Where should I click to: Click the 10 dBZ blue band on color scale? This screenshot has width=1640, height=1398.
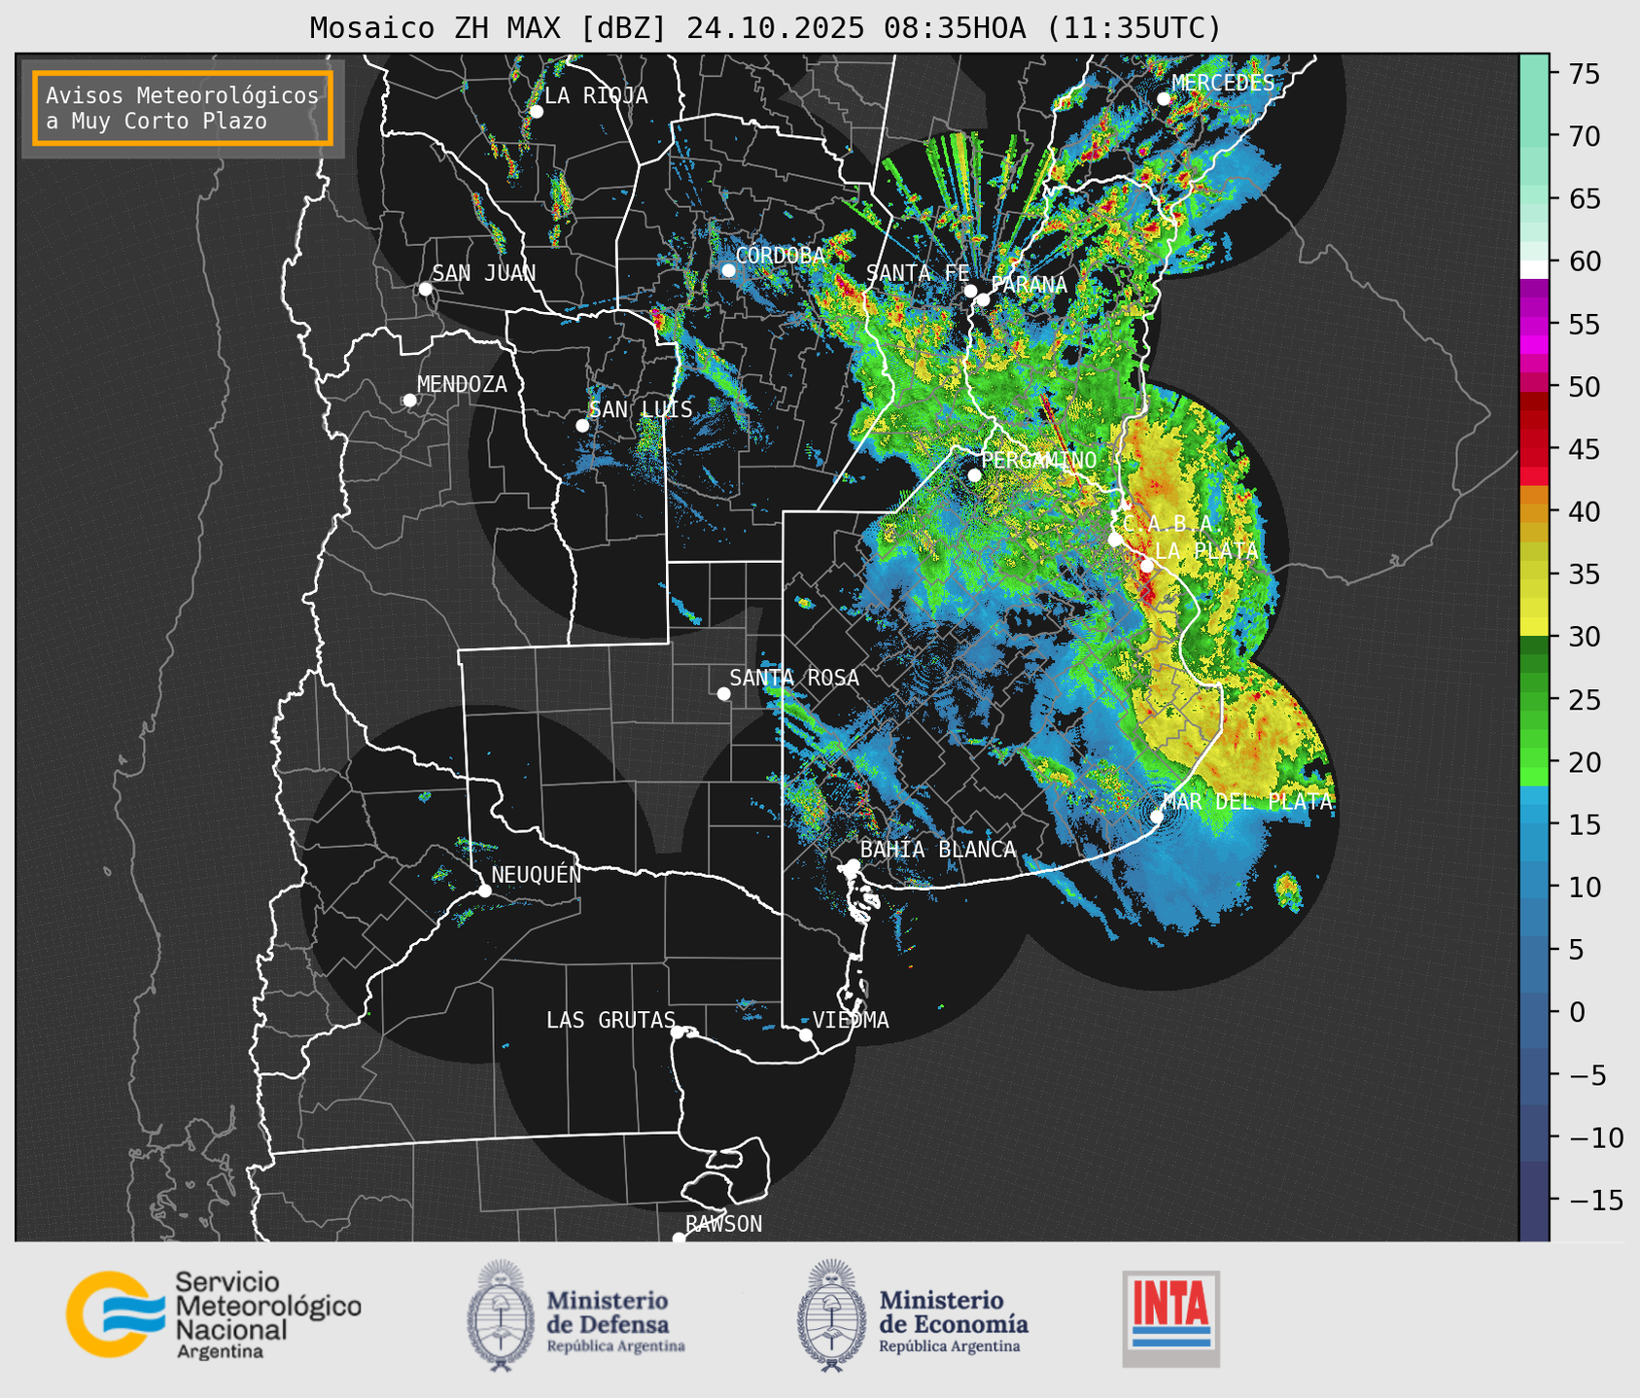(1534, 887)
